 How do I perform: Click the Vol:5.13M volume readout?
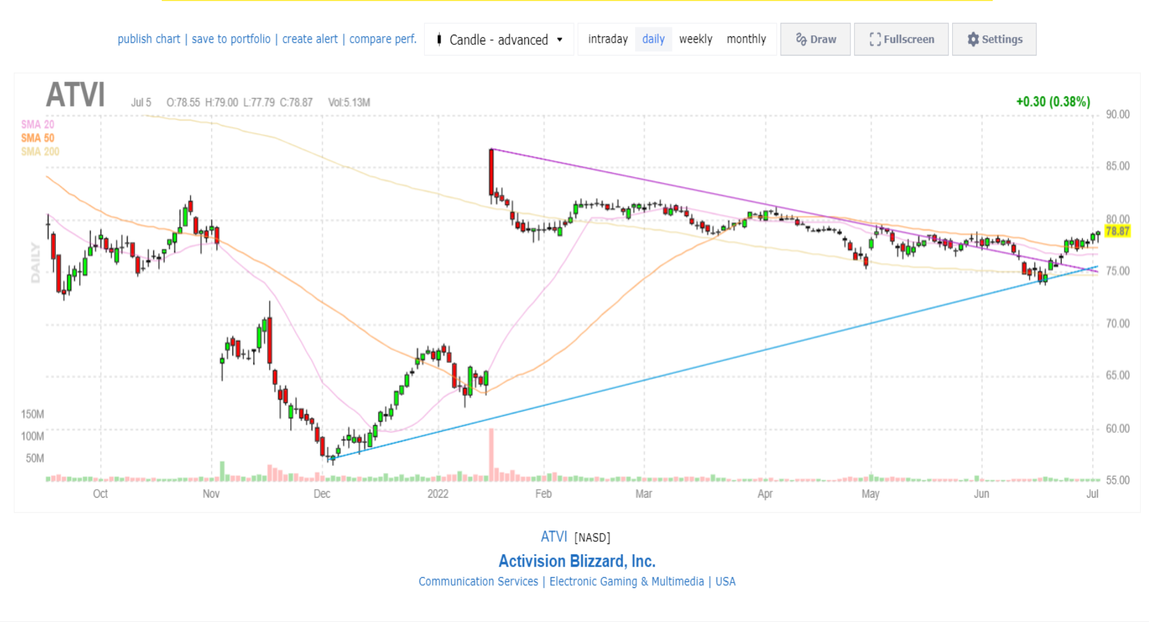[349, 102]
